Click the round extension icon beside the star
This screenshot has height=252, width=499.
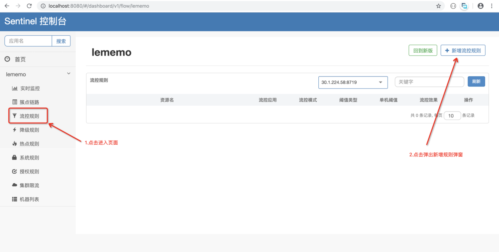click(x=453, y=6)
